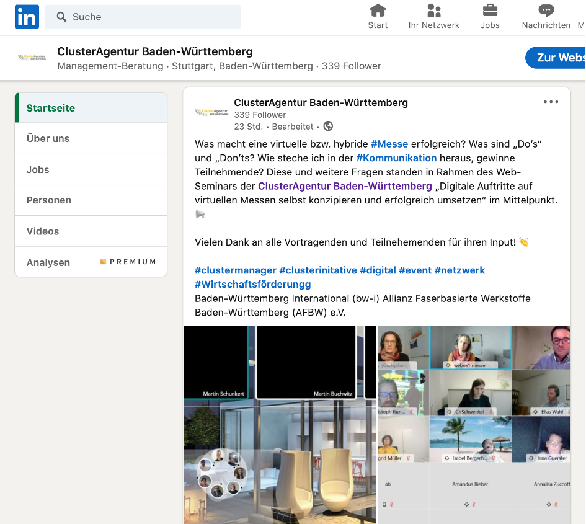Open the video conference grid image
The width and height of the screenshot is (586, 524).
pos(474,425)
